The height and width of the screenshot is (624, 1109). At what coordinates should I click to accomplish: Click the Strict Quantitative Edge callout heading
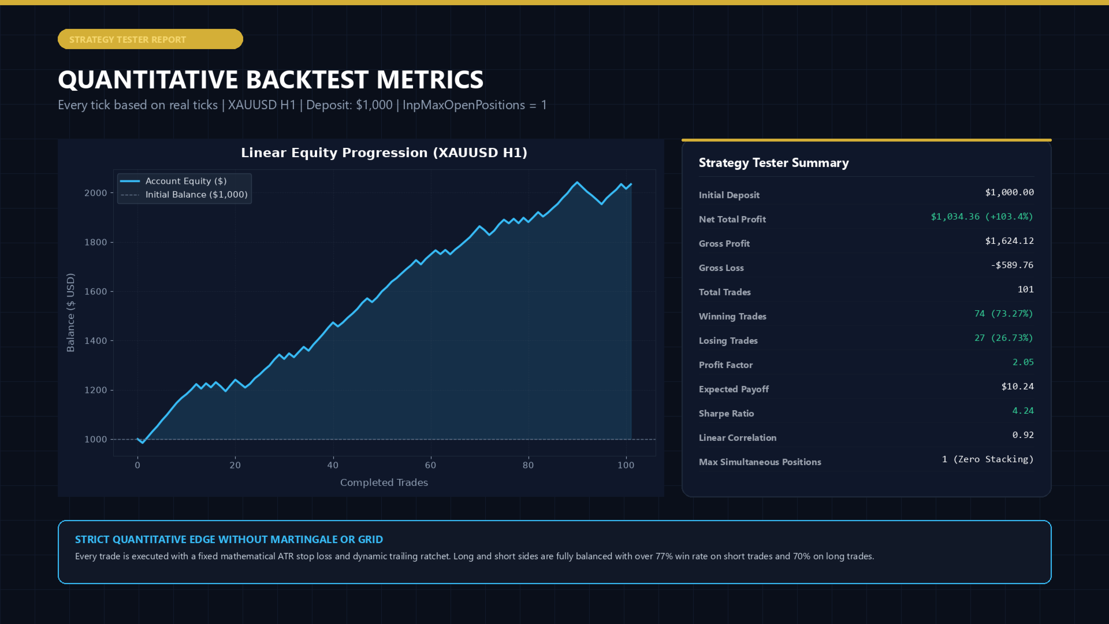[229, 540]
